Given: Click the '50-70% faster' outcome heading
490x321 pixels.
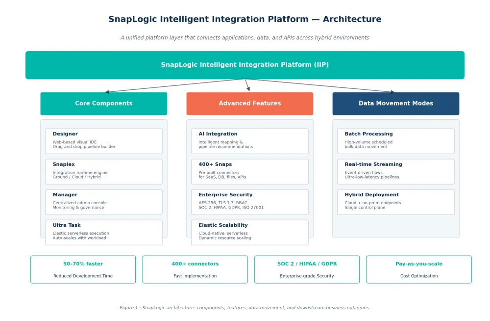Looking at the screenshot, I should pos(83,264).
